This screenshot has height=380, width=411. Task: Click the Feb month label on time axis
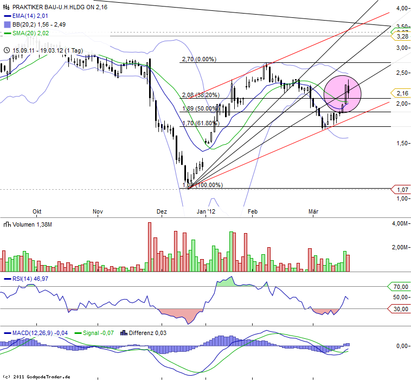253,211
